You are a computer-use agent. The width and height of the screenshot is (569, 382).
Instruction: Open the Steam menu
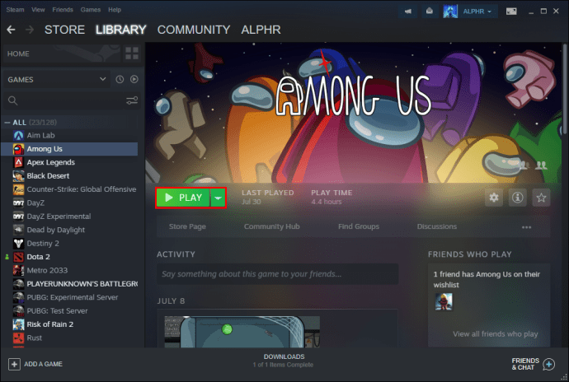click(15, 10)
